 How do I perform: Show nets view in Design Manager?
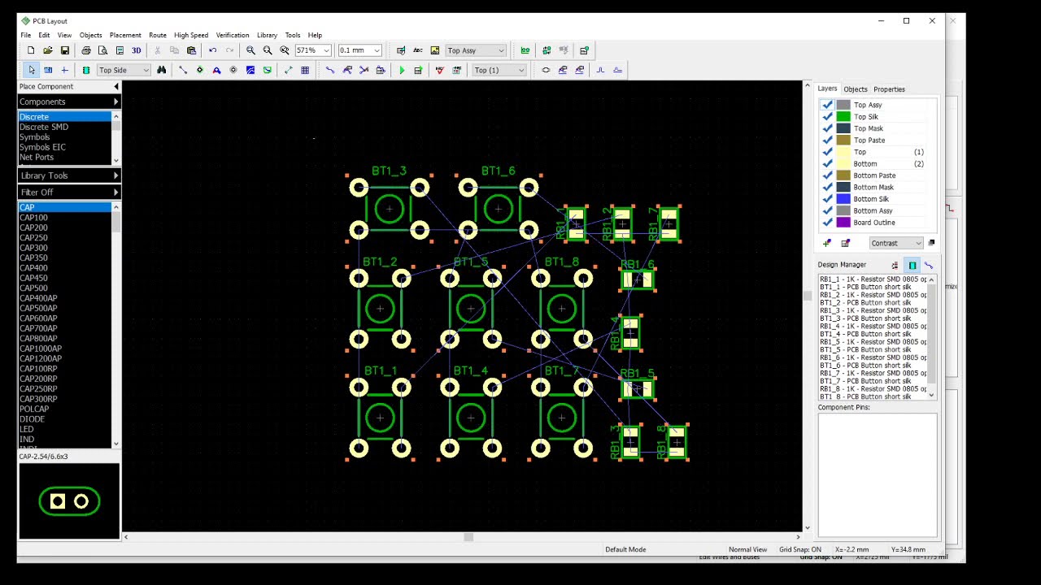click(929, 266)
